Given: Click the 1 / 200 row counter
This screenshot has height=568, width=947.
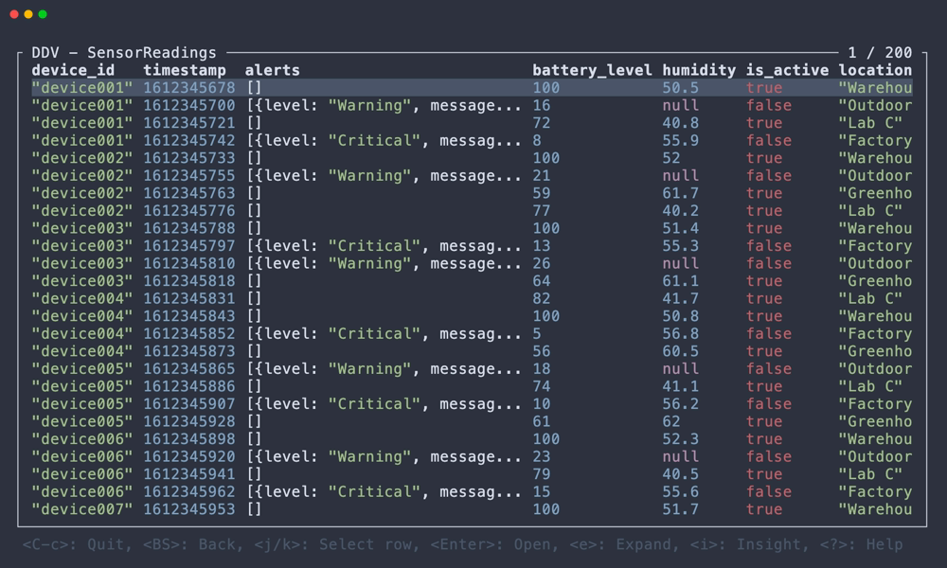Looking at the screenshot, I should pyautogui.click(x=880, y=52).
